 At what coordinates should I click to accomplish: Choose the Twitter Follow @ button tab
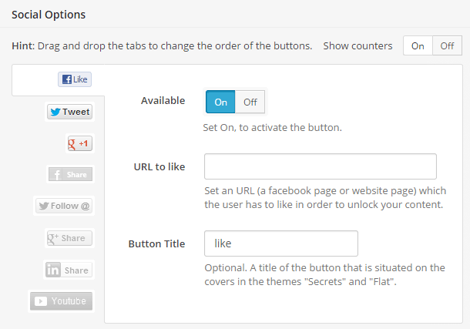pyautogui.click(x=64, y=206)
